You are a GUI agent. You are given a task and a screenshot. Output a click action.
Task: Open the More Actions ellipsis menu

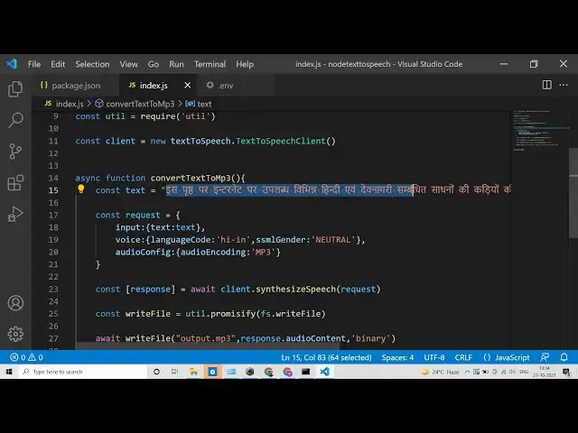tap(564, 85)
